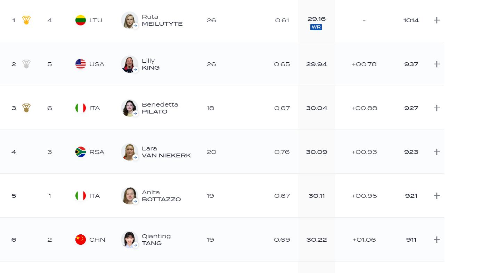This screenshot has height=273, width=481.
Task: Expand Benedetta Pilato's row with plus
Action: 437,108
